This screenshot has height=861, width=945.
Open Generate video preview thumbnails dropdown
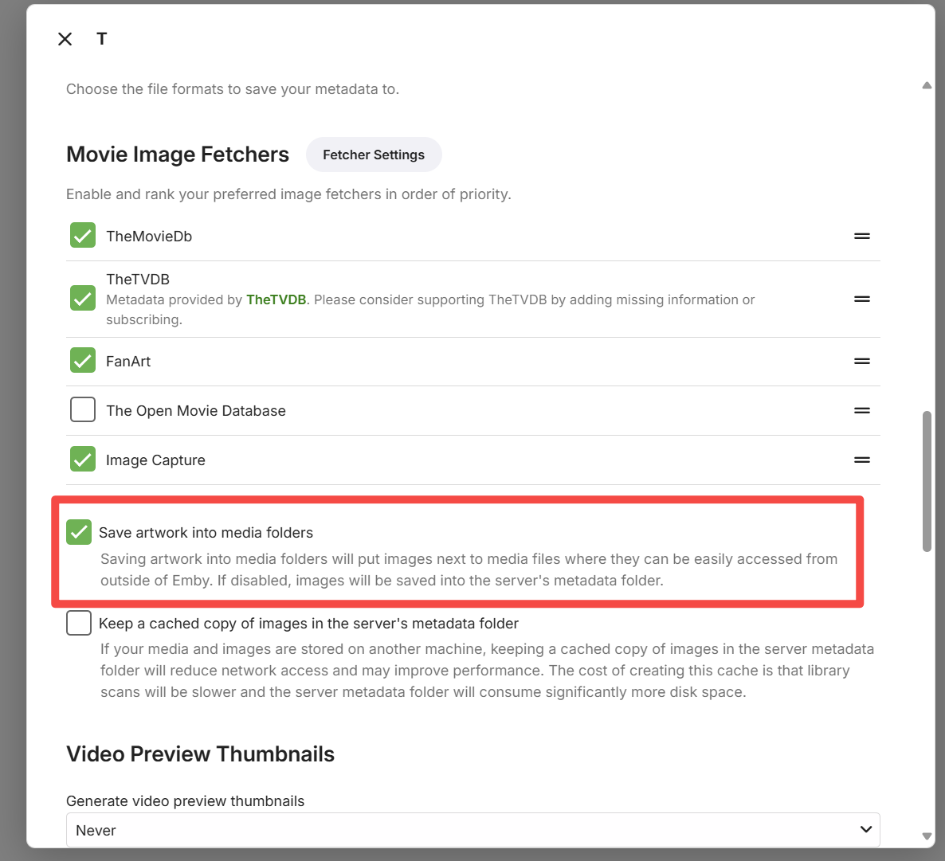(472, 830)
